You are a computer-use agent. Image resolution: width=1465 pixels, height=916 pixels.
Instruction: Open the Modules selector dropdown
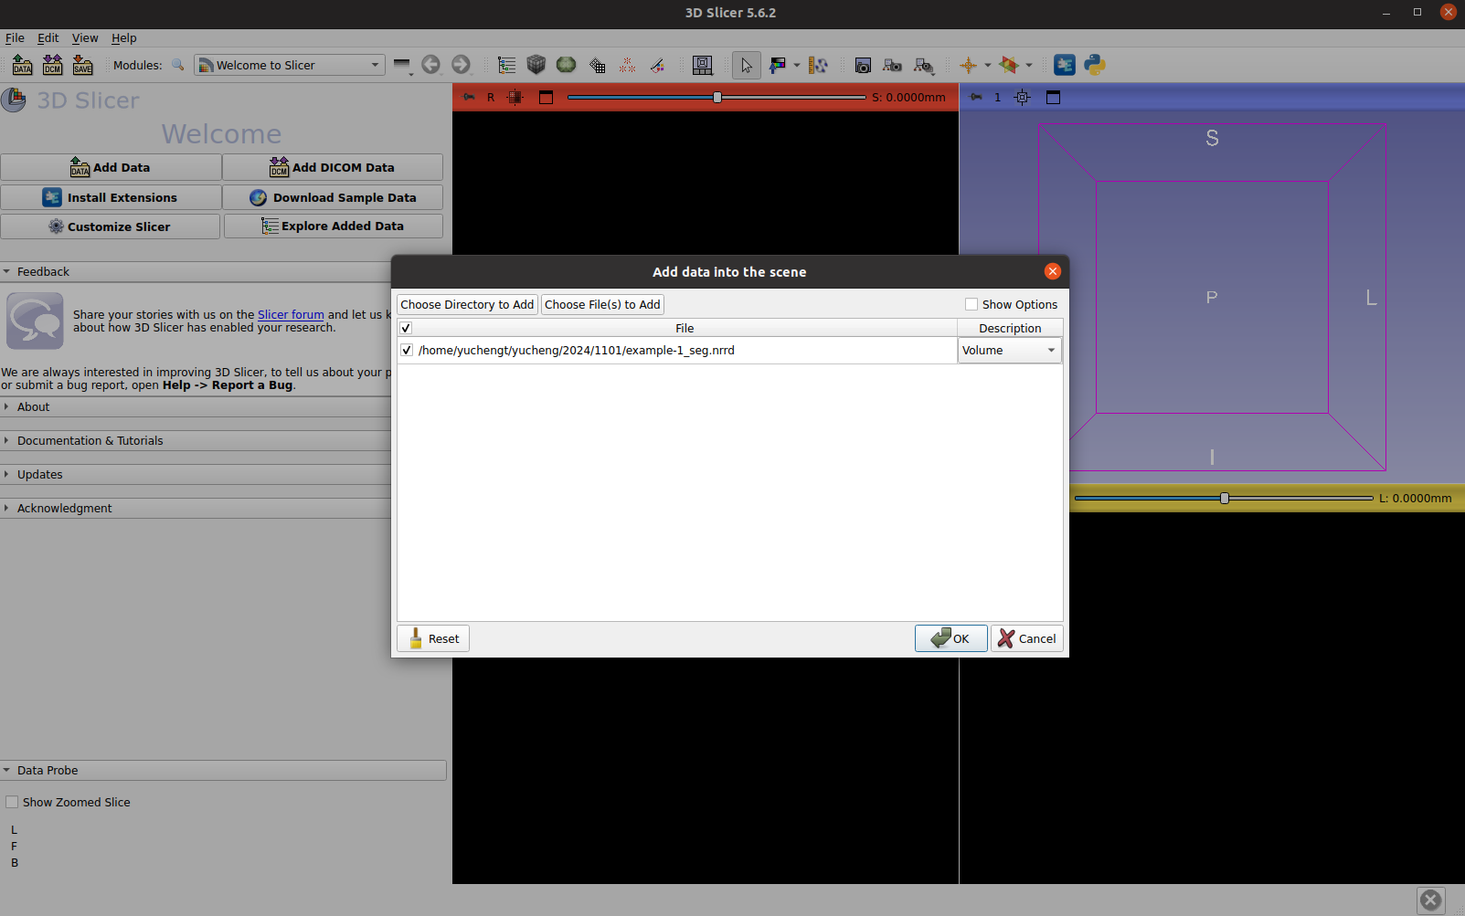[289, 65]
